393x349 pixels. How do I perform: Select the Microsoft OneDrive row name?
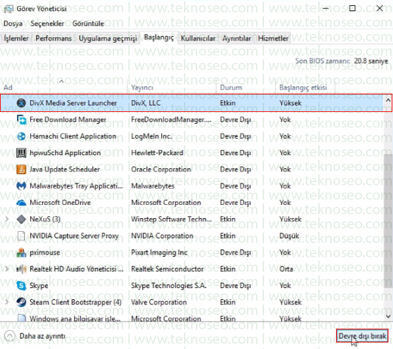tap(60, 203)
